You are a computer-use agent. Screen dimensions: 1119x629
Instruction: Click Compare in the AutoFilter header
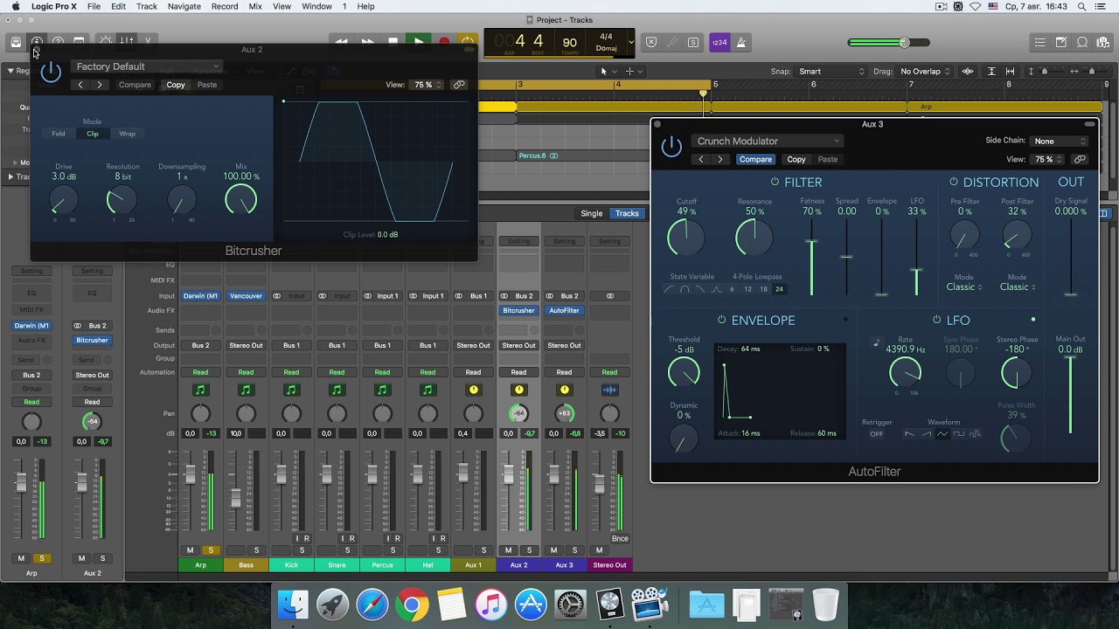pyautogui.click(x=755, y=159)
